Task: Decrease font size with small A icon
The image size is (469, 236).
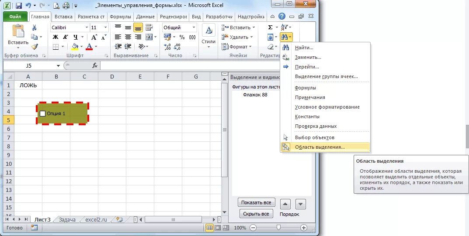Action: coord(104,37)
